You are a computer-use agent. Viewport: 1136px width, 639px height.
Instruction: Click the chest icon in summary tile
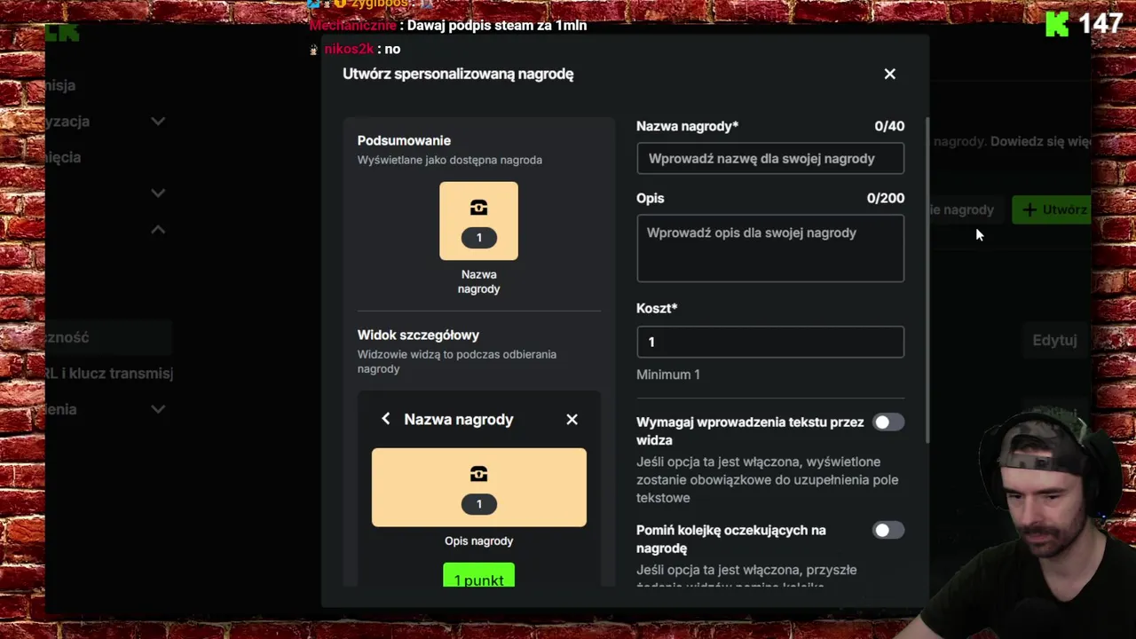[478, 208]
